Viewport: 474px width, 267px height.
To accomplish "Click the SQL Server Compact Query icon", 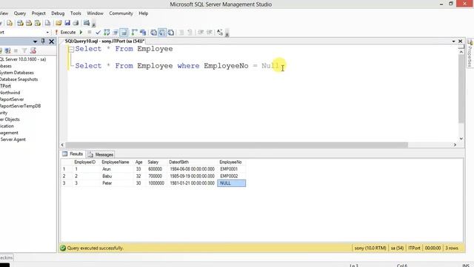I will coord(47,23).
